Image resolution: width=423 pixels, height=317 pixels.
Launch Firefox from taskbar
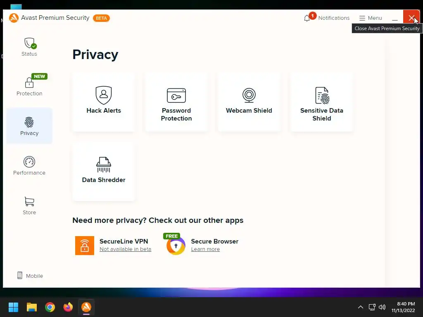tap(68, 307)
